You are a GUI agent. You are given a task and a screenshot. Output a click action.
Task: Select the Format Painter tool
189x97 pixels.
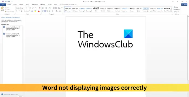click(x=9, y=12)
